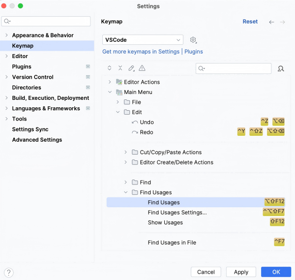Go back with the left arrow icon
295x280 pixels.
coord(271,22)
